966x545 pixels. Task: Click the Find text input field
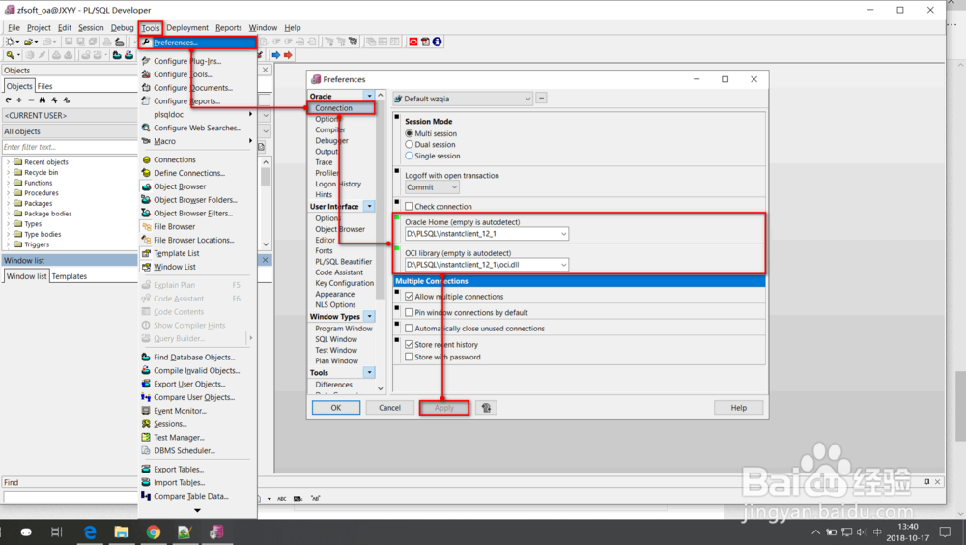[x=70, y=497]
